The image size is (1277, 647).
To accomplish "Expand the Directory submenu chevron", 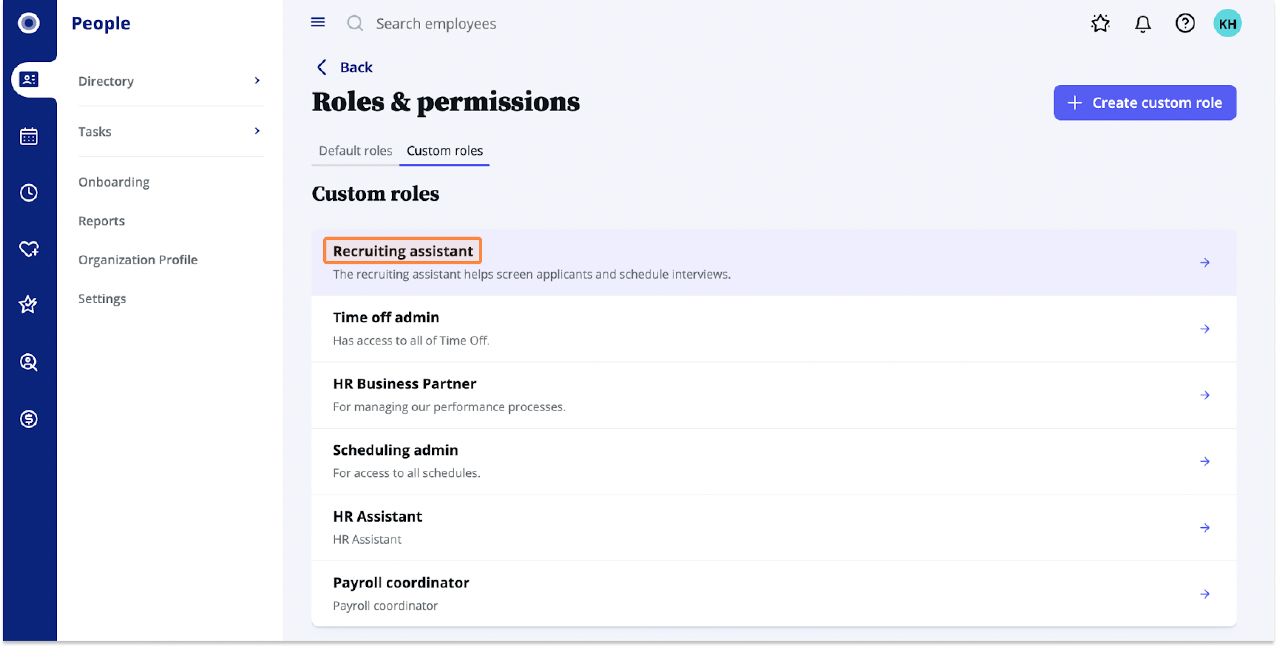I will click(x=257, y=80).
